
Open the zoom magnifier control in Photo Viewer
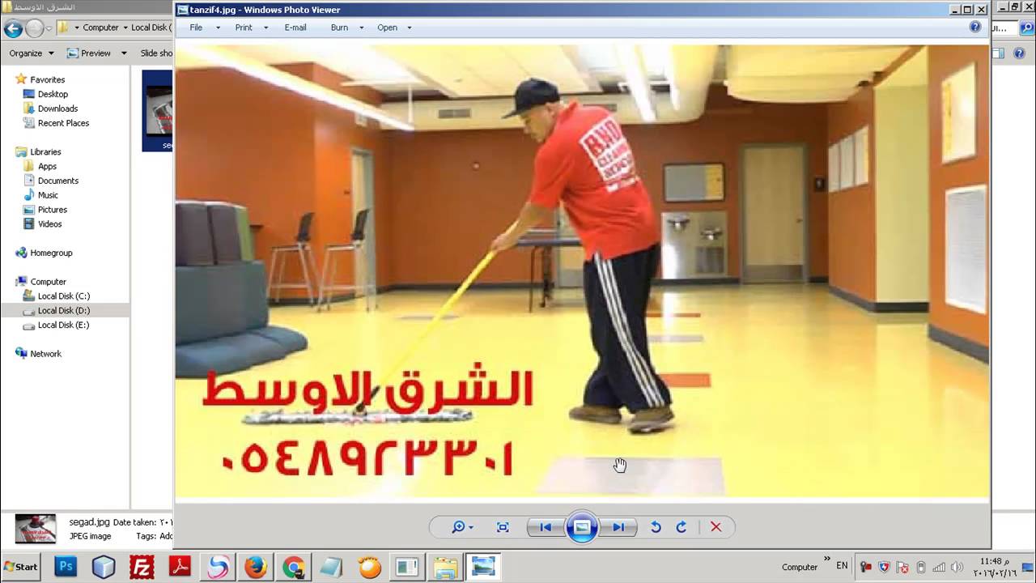click(462, 527)
